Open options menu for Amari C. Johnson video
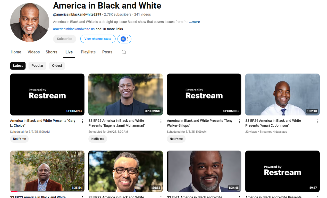The image size is (327, 198). tap(318, 121)
